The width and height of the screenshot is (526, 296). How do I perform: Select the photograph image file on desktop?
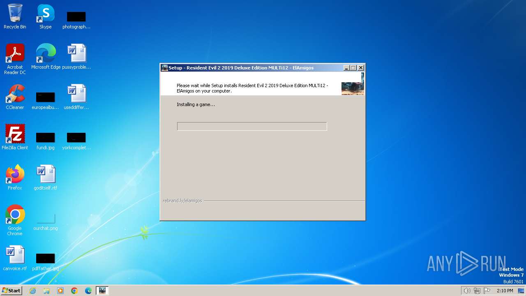pos(76,20)
